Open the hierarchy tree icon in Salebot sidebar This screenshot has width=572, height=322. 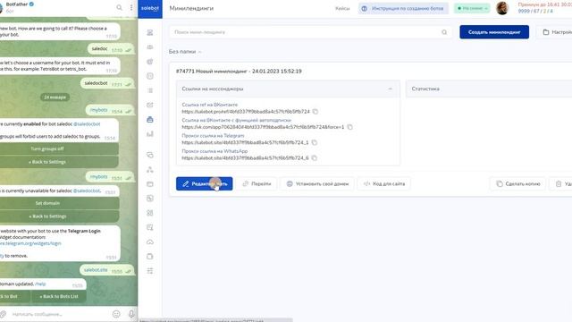[150, 170]
